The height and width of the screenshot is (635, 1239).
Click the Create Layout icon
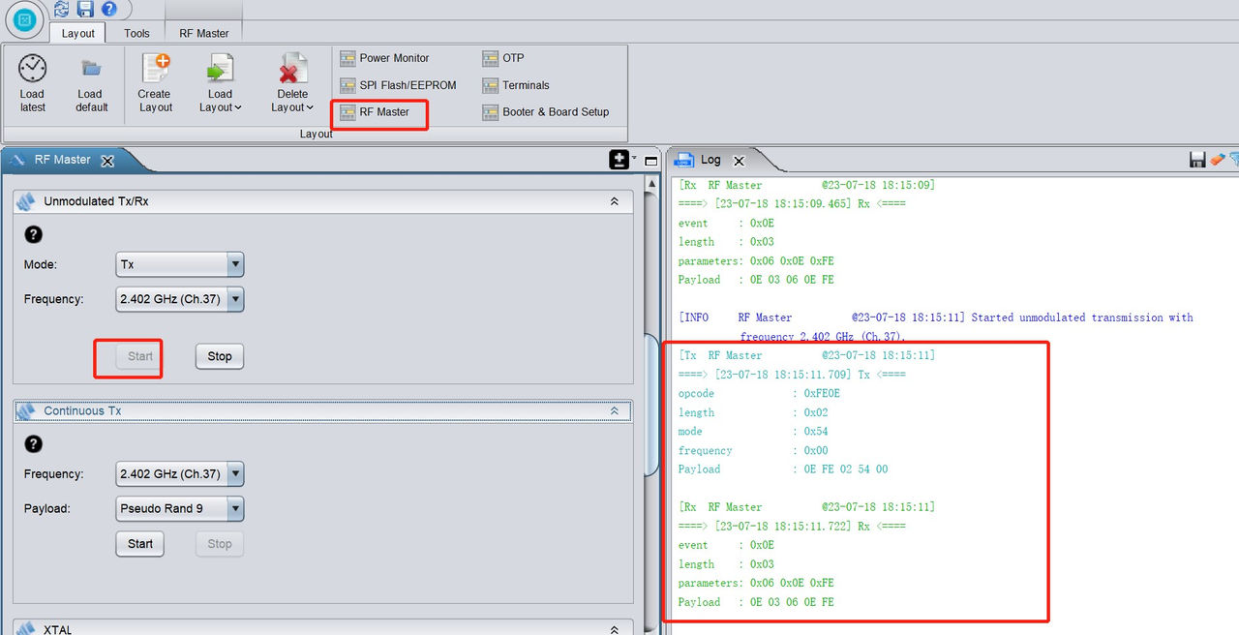pos(155,69)
